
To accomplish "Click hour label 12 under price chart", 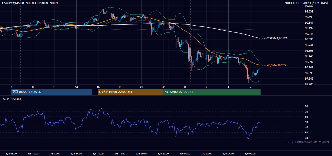I will click(55, 87).
